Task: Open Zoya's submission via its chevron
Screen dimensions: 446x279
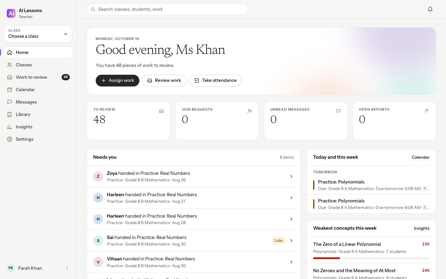Action: pos(291,176)
